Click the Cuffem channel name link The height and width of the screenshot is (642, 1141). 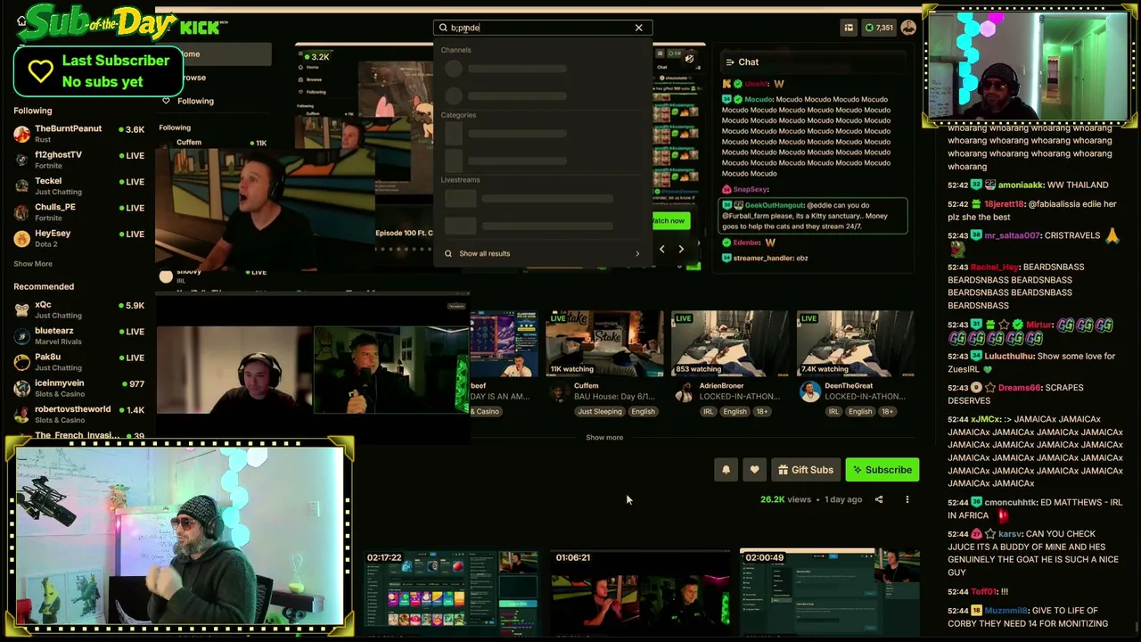click(x=586, y=386)
